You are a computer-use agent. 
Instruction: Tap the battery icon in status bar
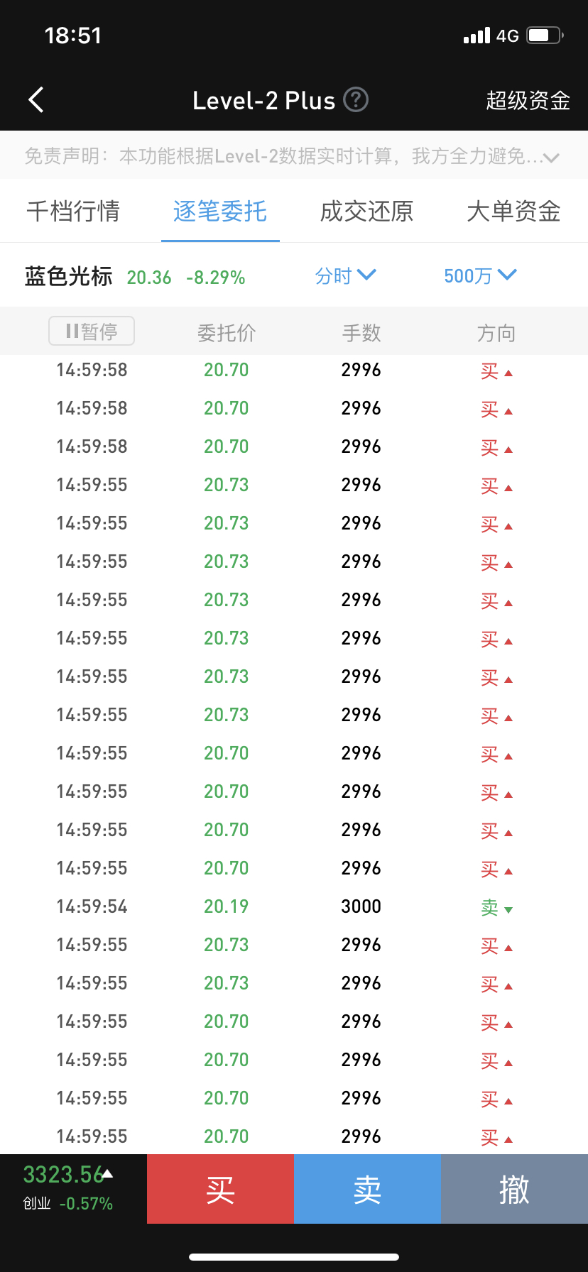(544, 35)
